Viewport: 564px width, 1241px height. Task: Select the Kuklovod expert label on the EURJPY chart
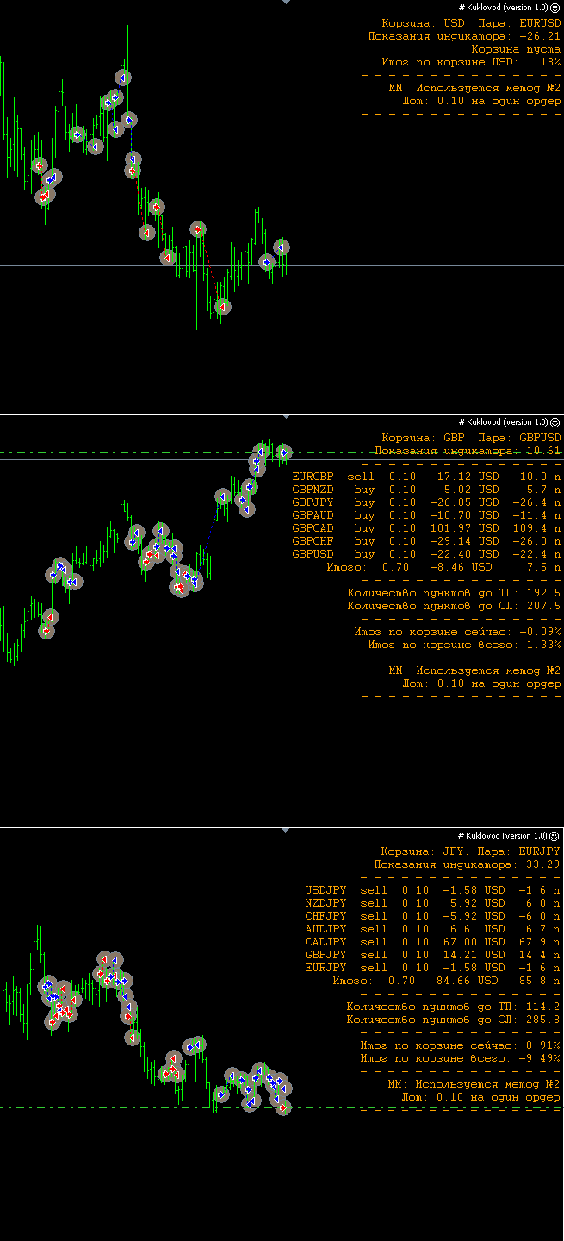coord(503,836)
